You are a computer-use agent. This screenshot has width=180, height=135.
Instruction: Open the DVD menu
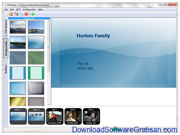[x=18, y=9]
